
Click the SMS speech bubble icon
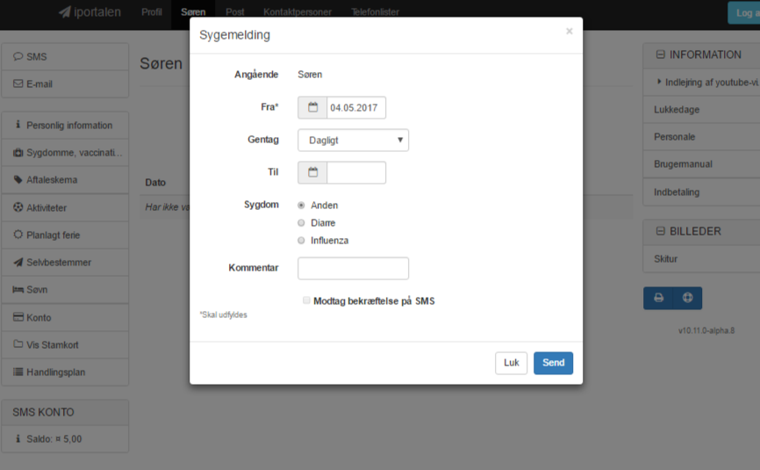click(x=18, y=56)
